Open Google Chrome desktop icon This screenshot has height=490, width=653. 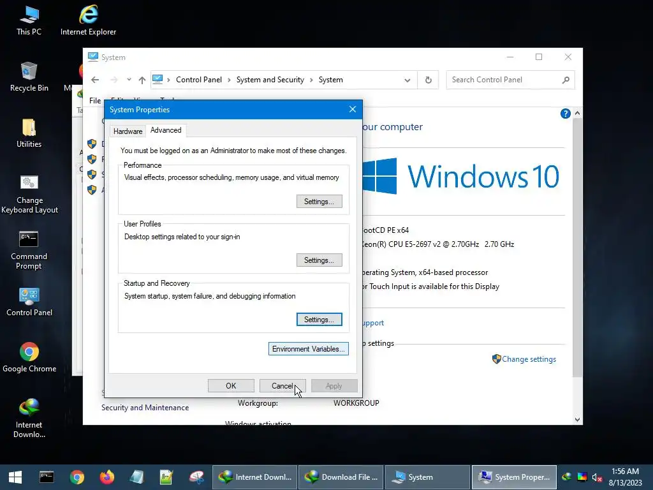[x=29, y=357]
